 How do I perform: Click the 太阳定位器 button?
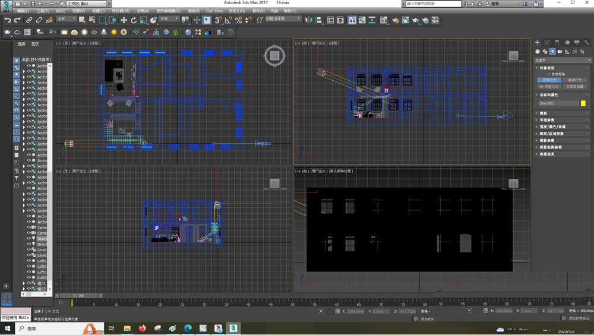click(x=576, y=86)
